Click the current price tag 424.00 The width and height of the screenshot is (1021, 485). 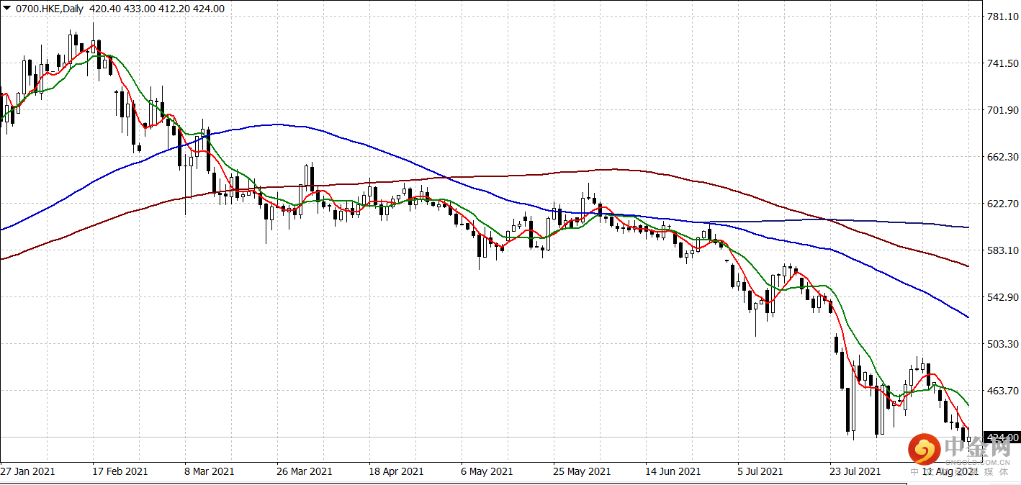click(1002, 438)
